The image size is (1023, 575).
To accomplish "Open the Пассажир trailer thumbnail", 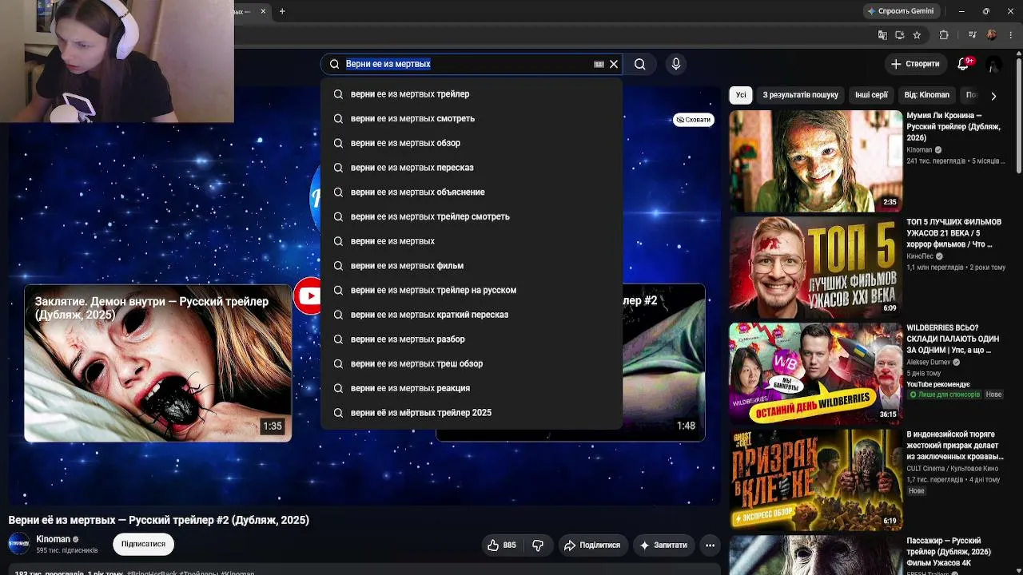I will (815, 555).
